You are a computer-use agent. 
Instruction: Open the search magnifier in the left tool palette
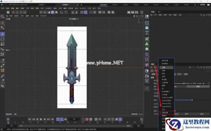(x=2, y=17)
